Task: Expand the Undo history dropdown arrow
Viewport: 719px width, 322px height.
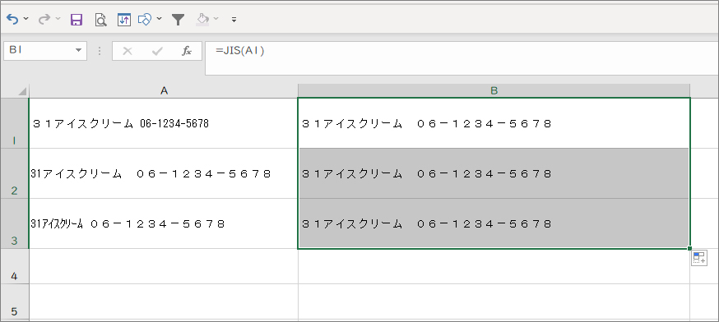Action: pos(26,19)
